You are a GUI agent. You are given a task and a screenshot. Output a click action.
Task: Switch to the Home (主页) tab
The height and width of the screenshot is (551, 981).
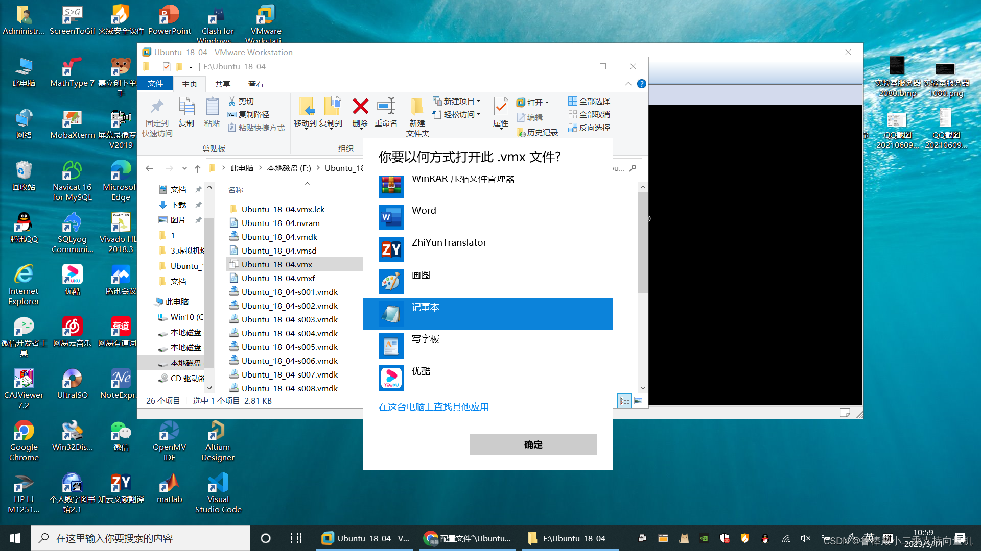pyautogui.click(x=190, y=84)
